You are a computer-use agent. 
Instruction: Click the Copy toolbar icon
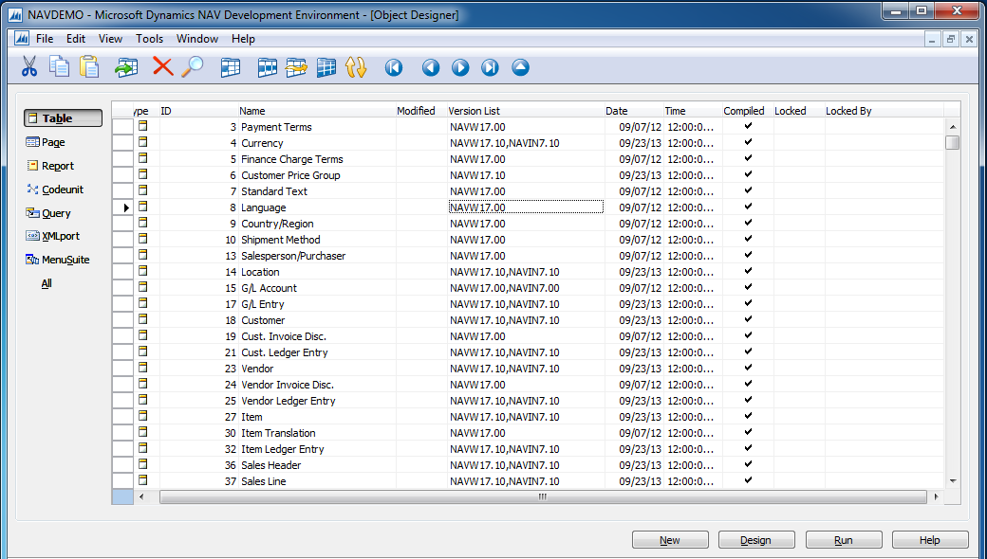tap(58, 67)
